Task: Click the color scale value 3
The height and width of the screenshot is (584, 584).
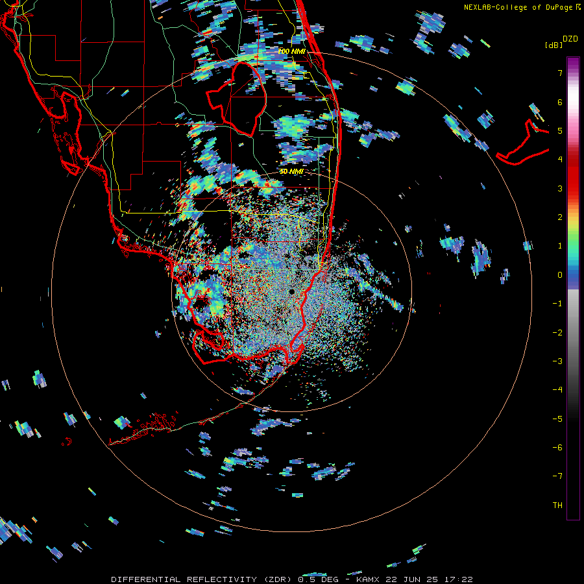Action: pyautogui.click(x=560, y=188)
